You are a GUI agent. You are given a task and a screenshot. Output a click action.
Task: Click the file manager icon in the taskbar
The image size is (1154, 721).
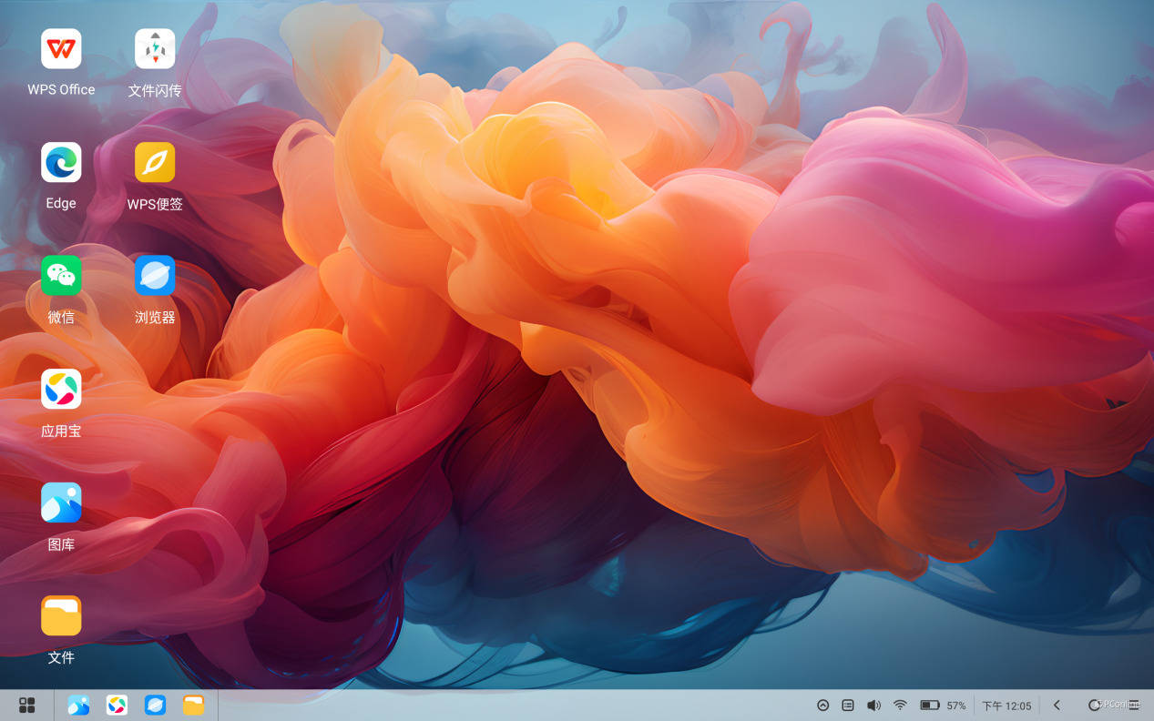[193, 706]
